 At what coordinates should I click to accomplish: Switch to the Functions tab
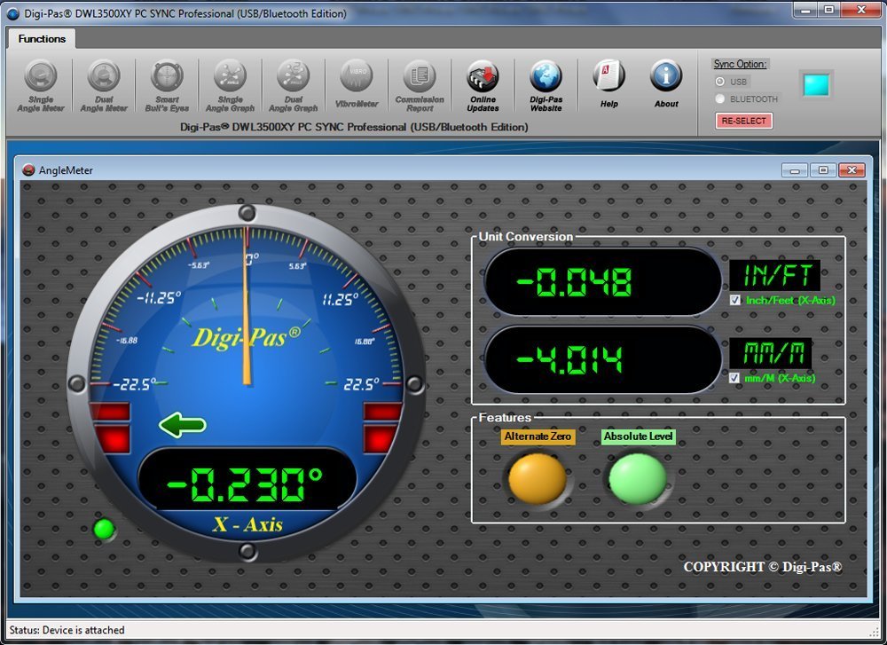pyautogui.click(x=42, y=39)
